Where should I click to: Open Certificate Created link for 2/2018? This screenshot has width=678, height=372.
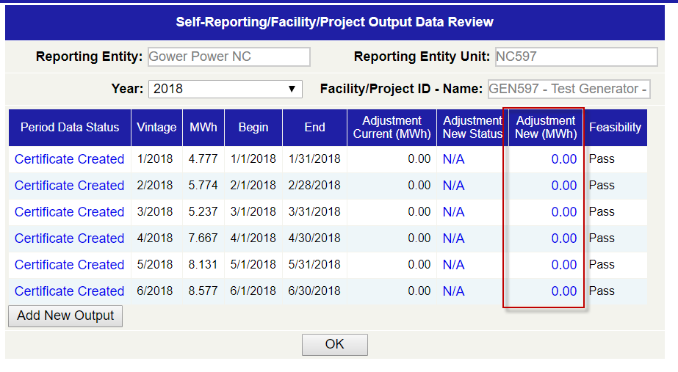point(69,186)
